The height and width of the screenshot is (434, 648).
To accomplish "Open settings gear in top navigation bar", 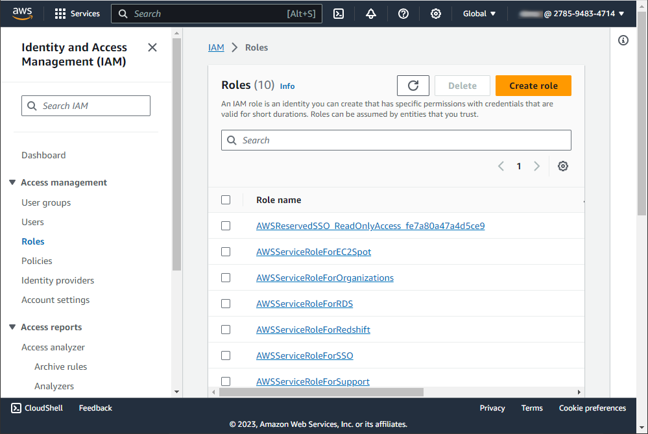I will (x=436, y=14).
